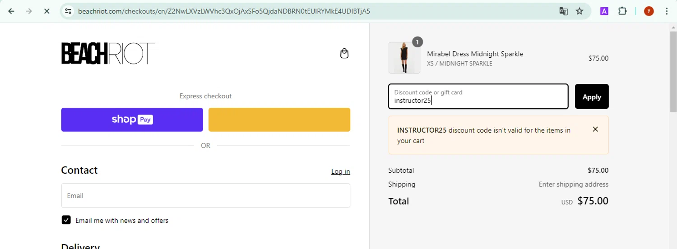Click the browser back arrow
677x249 pixels.
11,11
